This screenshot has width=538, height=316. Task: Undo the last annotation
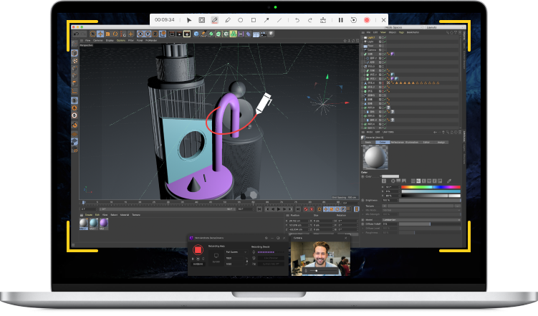[297, 20]
